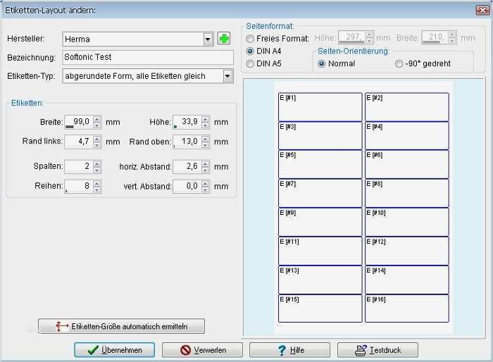Increase the Breite label width value
The image size is (493, 362).
[97, 119]
